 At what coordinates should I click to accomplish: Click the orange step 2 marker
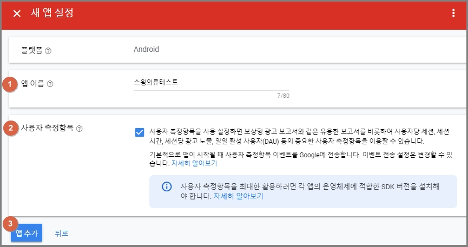point(11,128)
